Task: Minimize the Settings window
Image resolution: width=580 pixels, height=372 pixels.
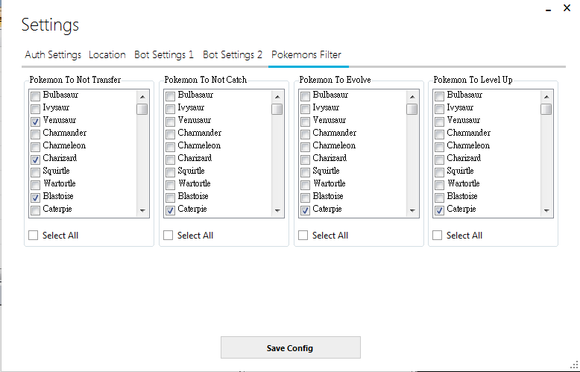Action: [548, 10]
